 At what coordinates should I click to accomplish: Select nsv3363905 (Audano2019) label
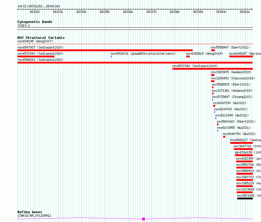click(231, 72)
